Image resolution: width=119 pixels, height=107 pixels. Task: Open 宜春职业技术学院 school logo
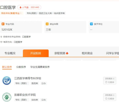[x=7, y=97]
